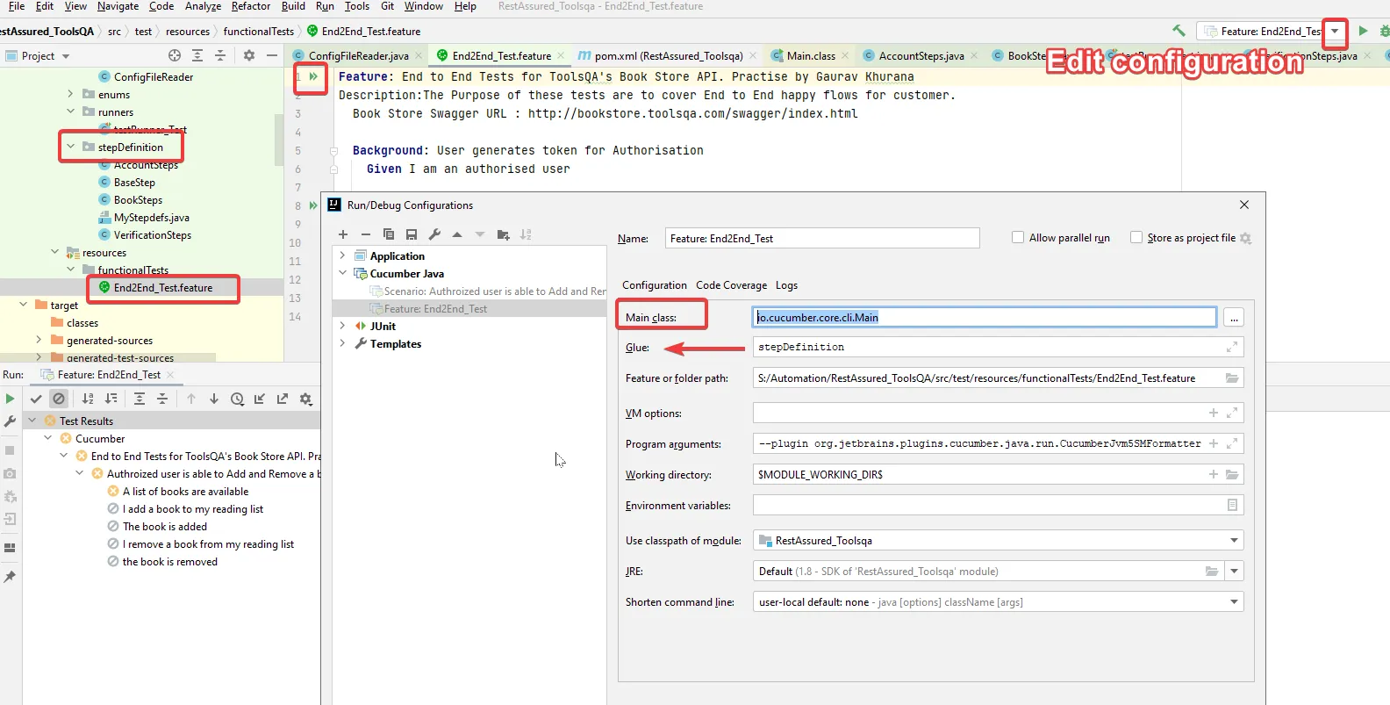Build project hammer icon in top toolbar
This screenshot has width=1390, height=705.
(x=1179, y=31)
